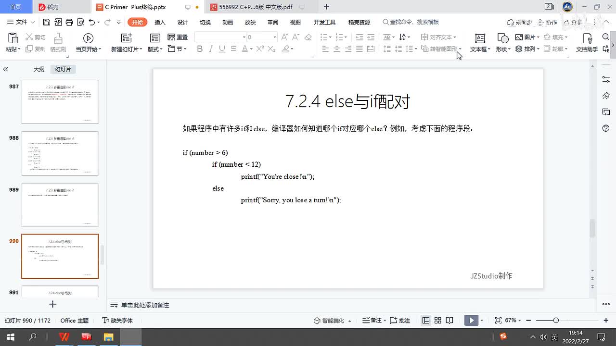Image resolution: width=616 pixels, height=346 pixels.
Task: Open the File (文件) menu dropdown
Action: point(21,22)
